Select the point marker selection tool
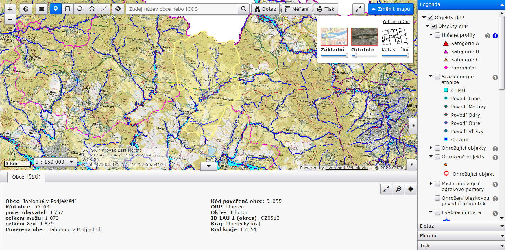Screen dimensions: 506x250 coord(56,9)
